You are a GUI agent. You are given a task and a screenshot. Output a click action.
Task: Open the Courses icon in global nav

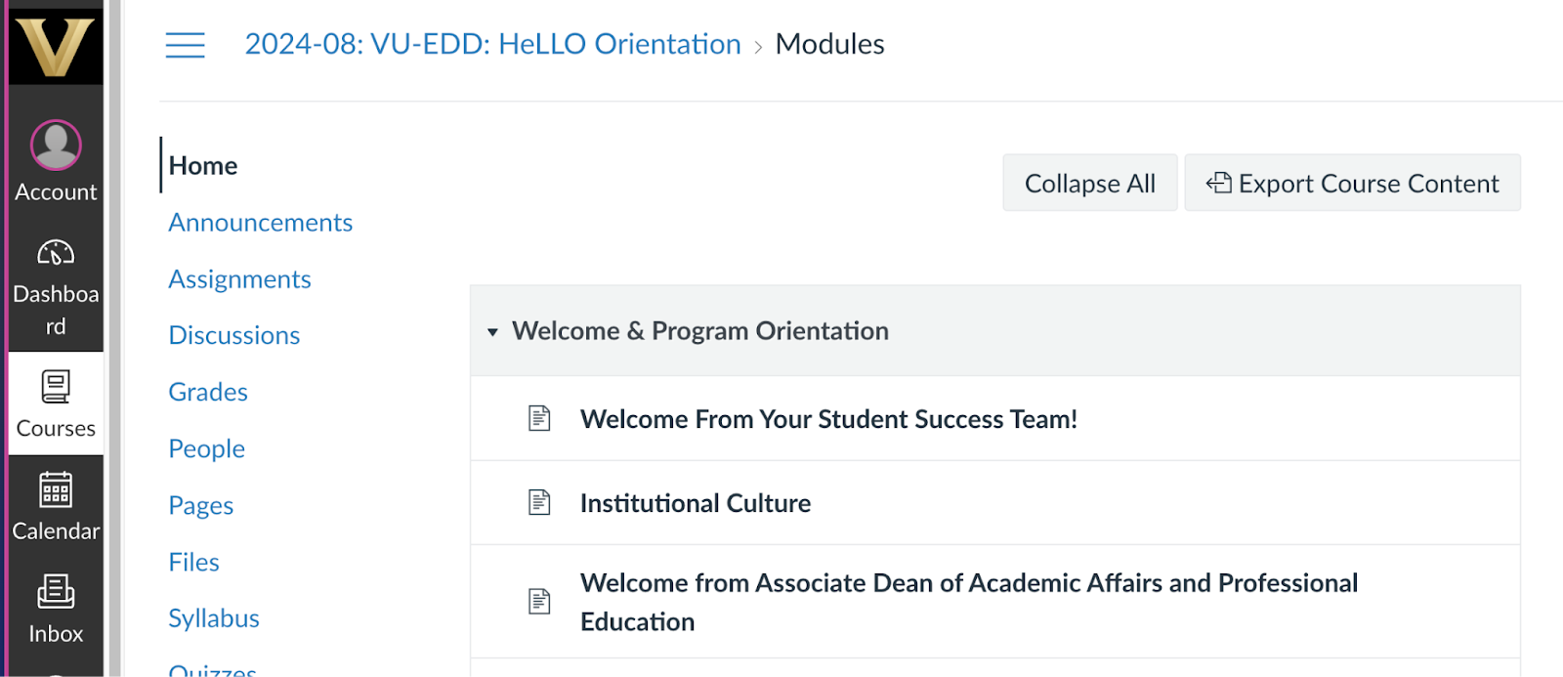click(56, 387)
